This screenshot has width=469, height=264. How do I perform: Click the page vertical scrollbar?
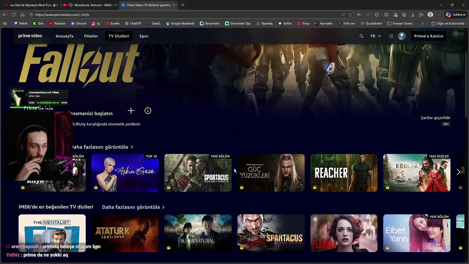tap(466, 84)
